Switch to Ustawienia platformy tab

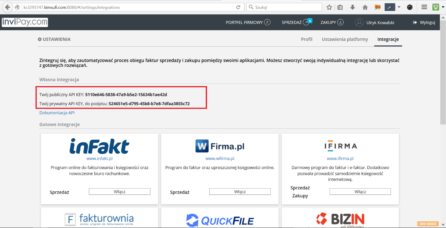pyautogui.click(x=345, y=39)
